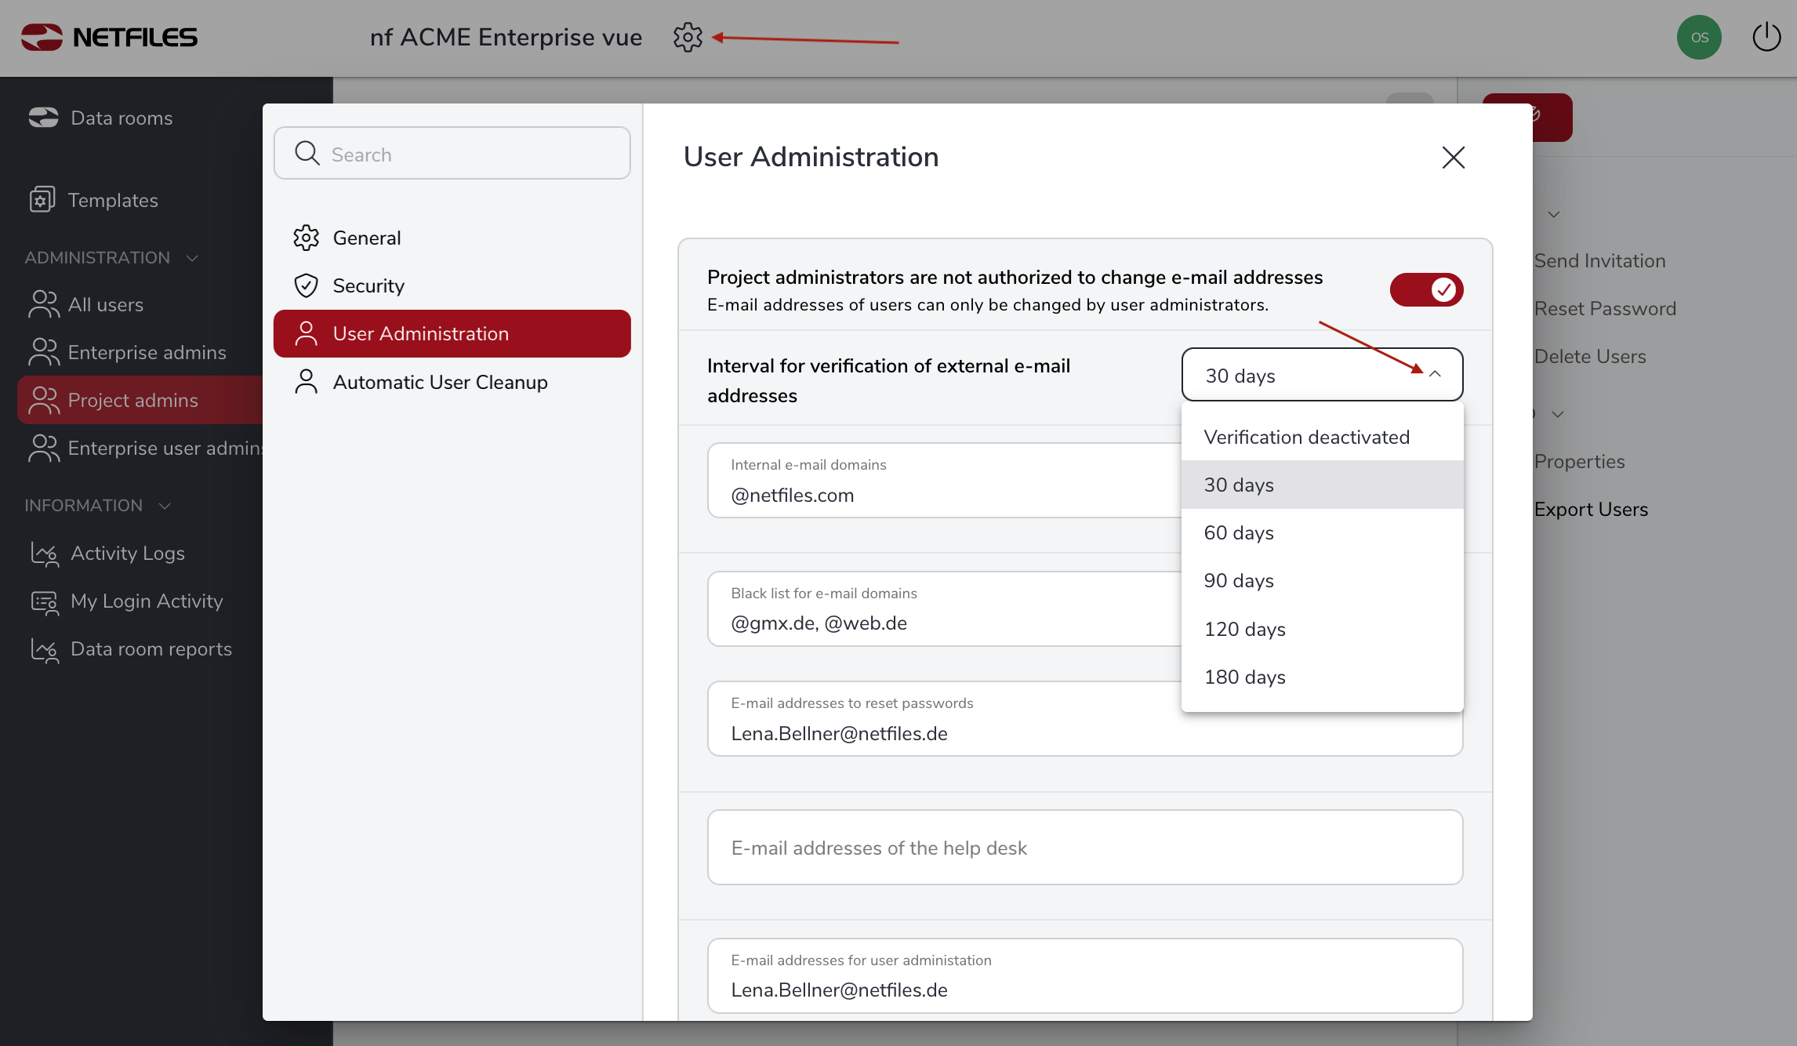Click the power logout icon
This screenshot has width=1797, height=1046.
click(x=1766, y=37)
